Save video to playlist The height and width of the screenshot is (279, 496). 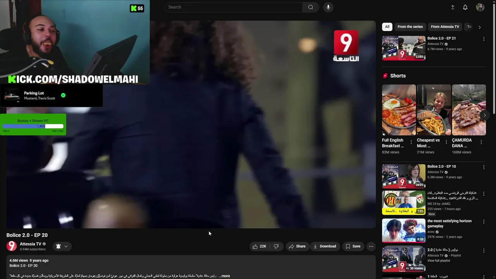pyautogui.click(x=353, y=246)
